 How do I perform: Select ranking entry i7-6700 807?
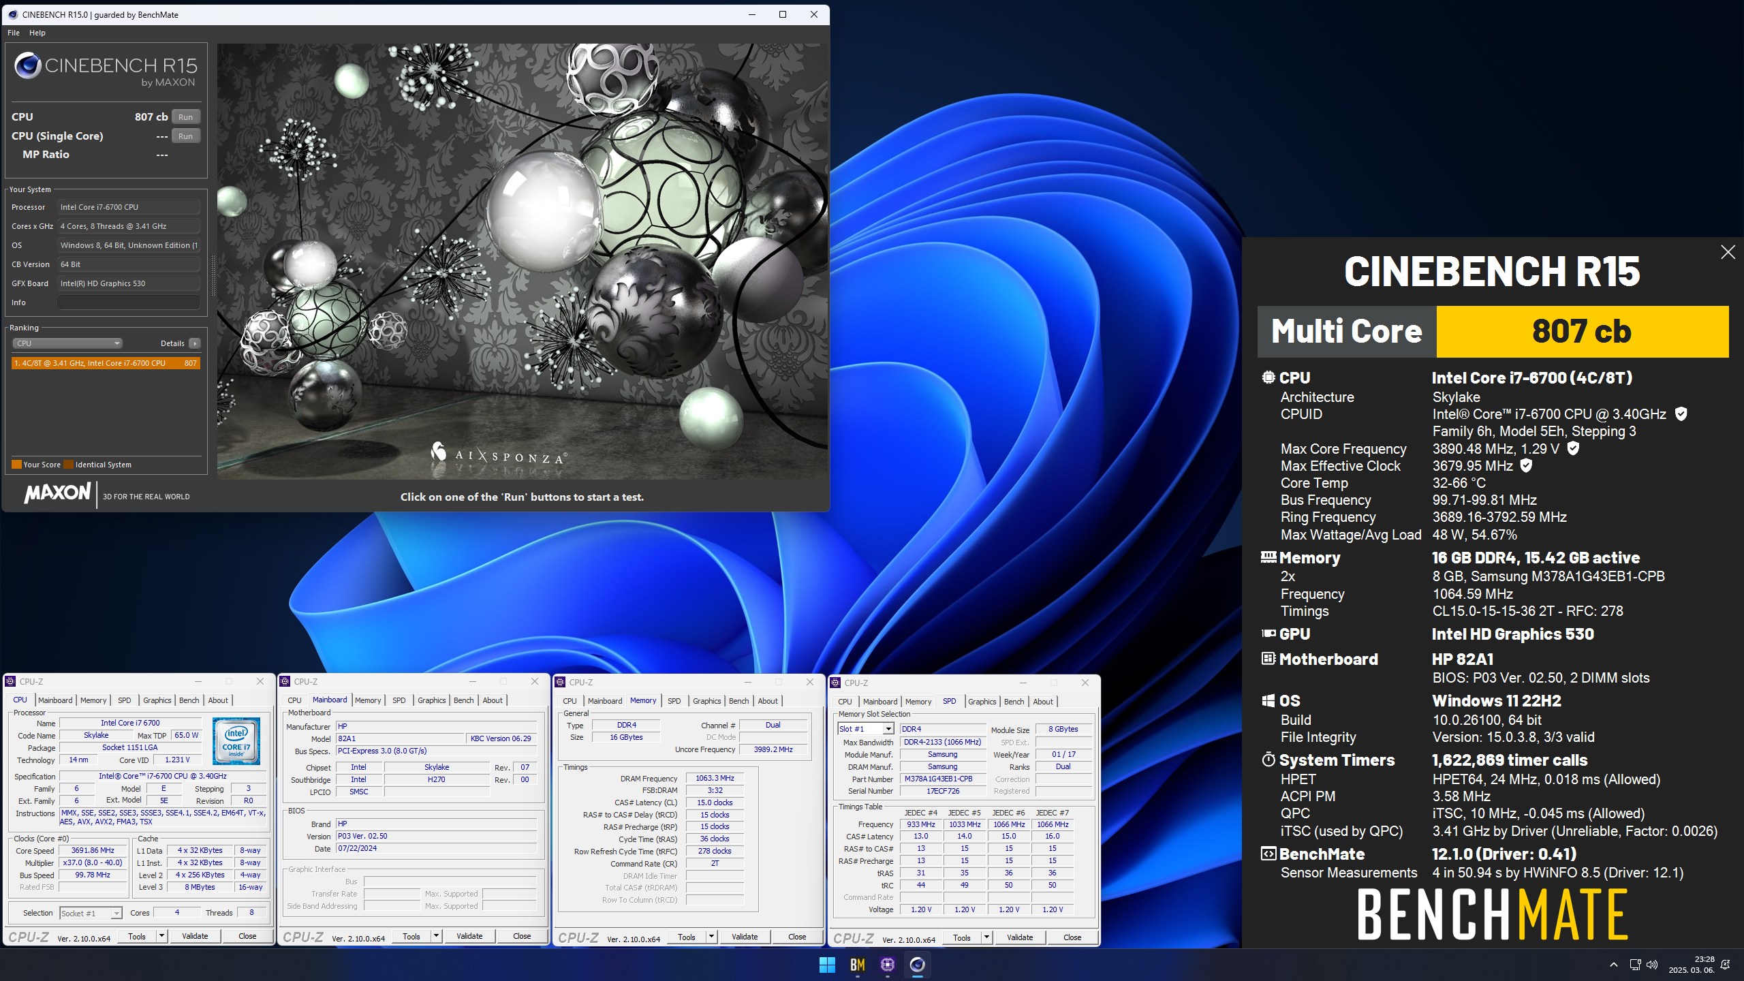pyautogui.click(x=106, y=363)
